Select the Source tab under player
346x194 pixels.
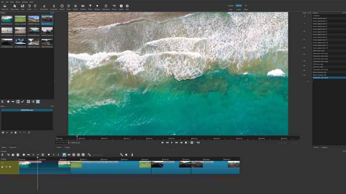click(59, 147)
